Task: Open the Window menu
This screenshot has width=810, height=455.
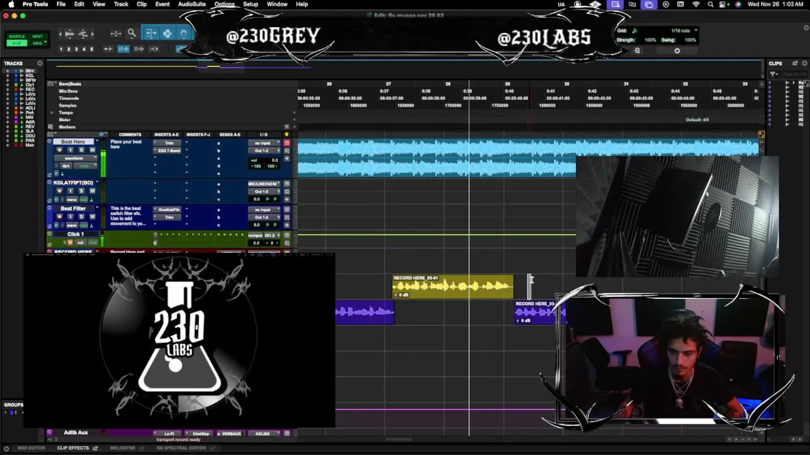Action: coord(277,4)
